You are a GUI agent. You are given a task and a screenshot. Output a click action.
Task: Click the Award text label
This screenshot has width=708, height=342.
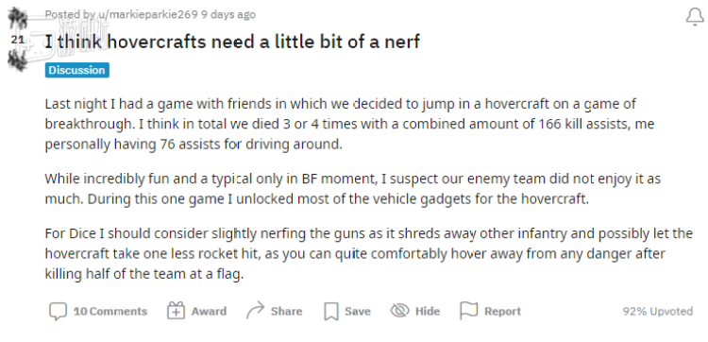[x=209, y=311]
